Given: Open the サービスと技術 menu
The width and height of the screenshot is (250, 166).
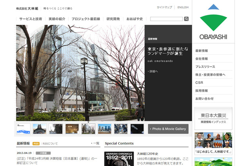Looking at the screenshot, I should tap(30, 19).
